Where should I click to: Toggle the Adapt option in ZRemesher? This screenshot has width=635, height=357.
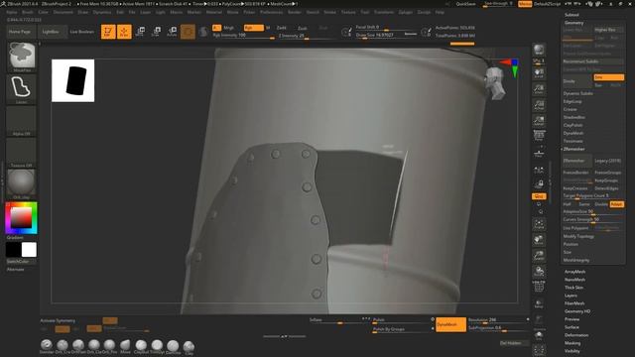(616, 204)
